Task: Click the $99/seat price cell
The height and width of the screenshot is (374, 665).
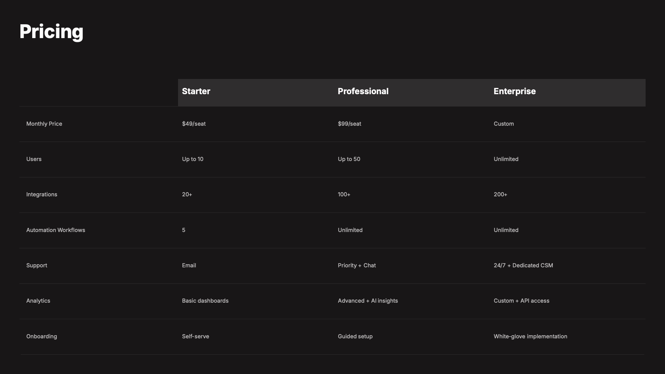Action: 349,124
